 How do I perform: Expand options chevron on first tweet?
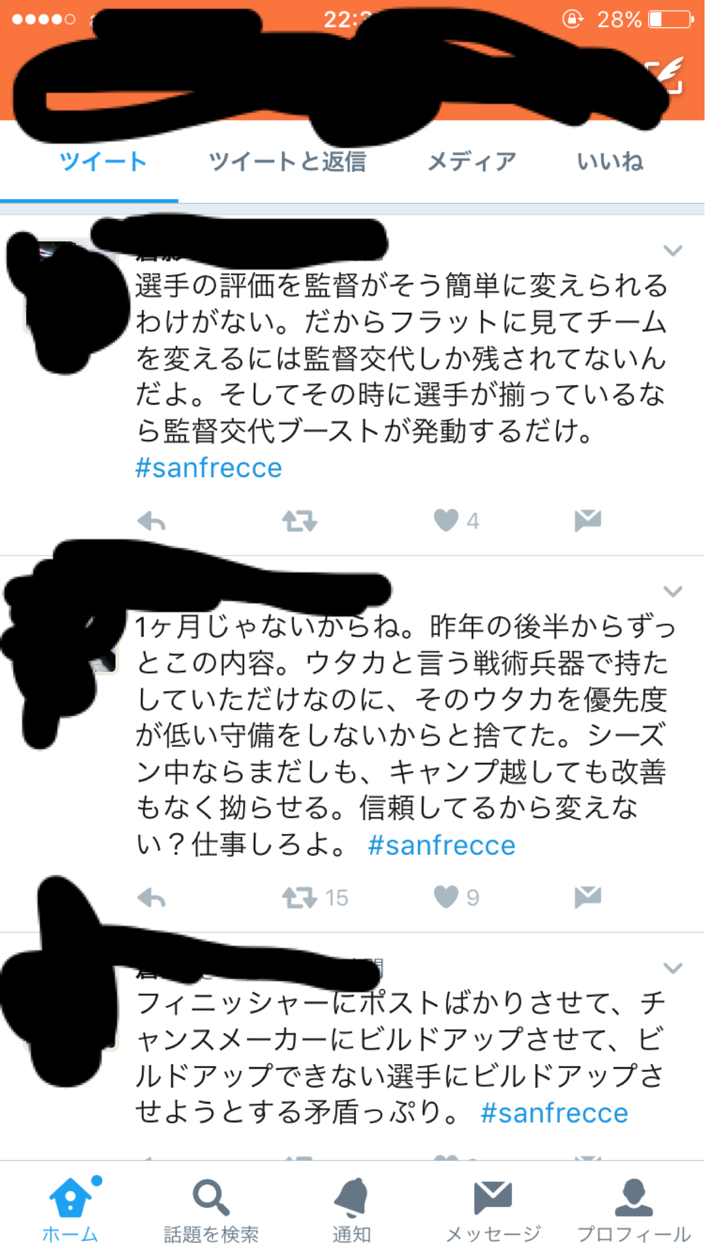click(672, 251)
